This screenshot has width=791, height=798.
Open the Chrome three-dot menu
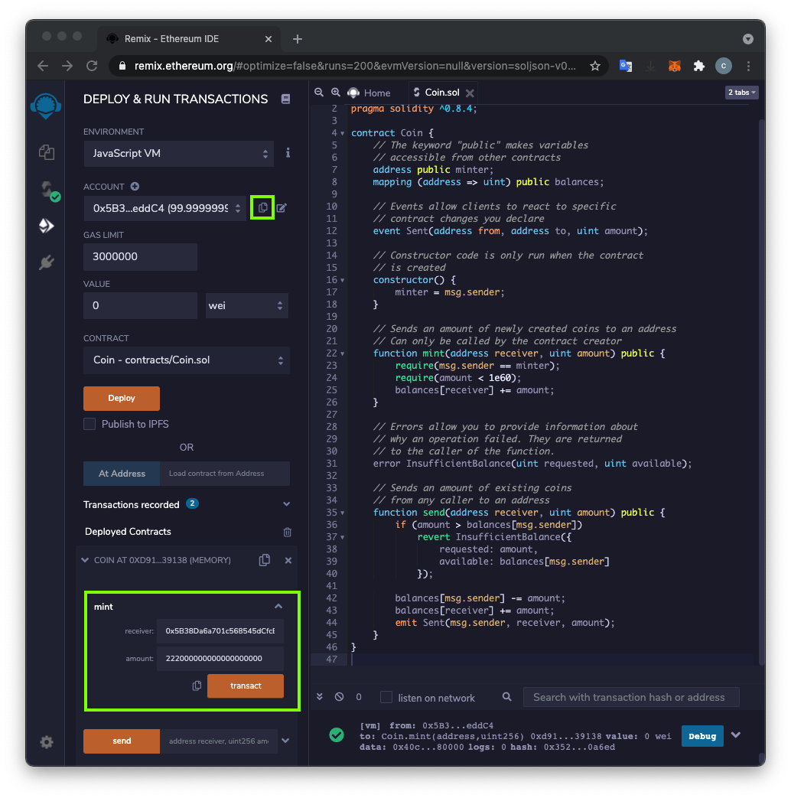coord(747,66)
